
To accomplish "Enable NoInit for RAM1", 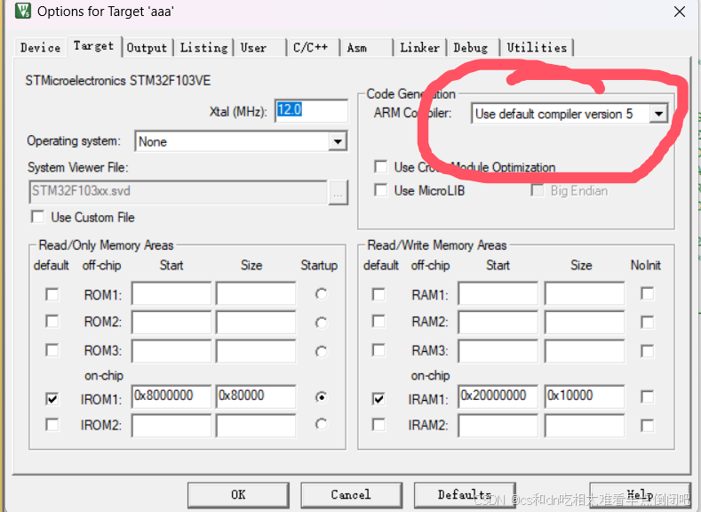I will click(647, 293).
